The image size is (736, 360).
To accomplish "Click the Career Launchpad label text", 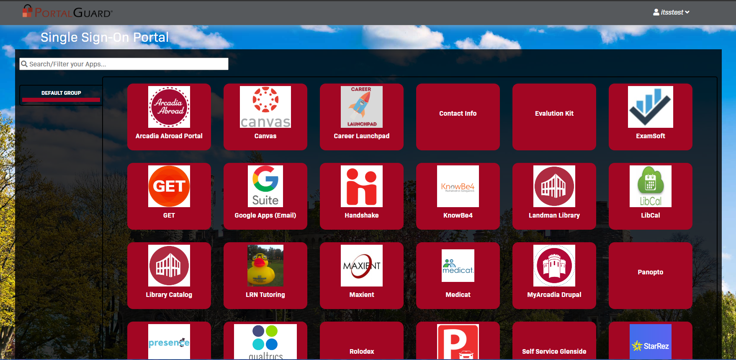I will [362, 136].
